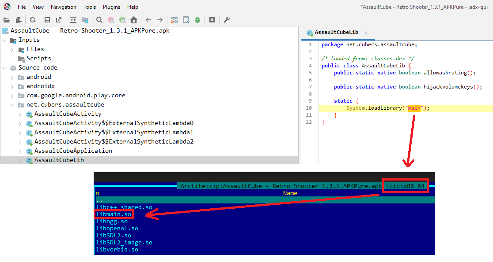
Task: Navigate back with left arrow icon
Action: [148, 20]
